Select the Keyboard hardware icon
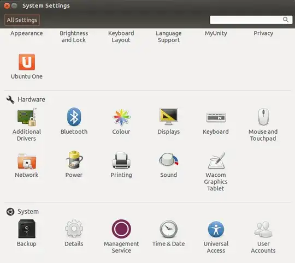The width and height of the screenshot is (295, 263). (x=216, y=118)
